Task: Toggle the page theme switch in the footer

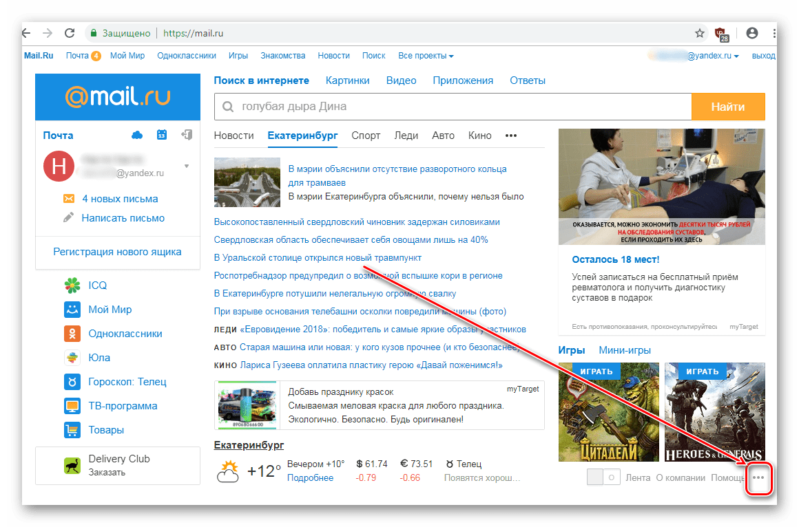Action: pyautogui.click(x=603, y=477)
